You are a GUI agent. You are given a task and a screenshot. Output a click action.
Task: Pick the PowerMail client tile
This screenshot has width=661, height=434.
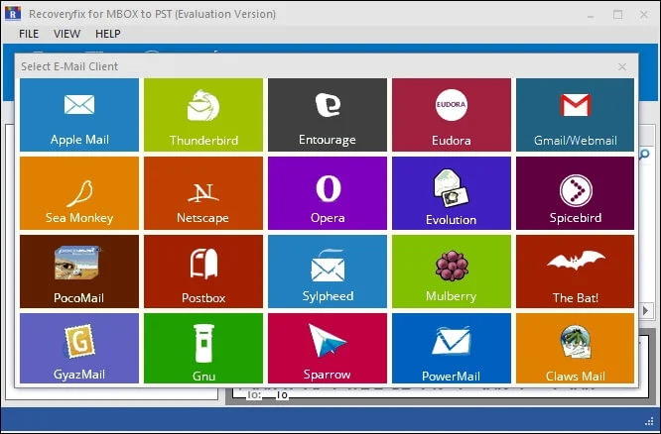coord(451,348)
